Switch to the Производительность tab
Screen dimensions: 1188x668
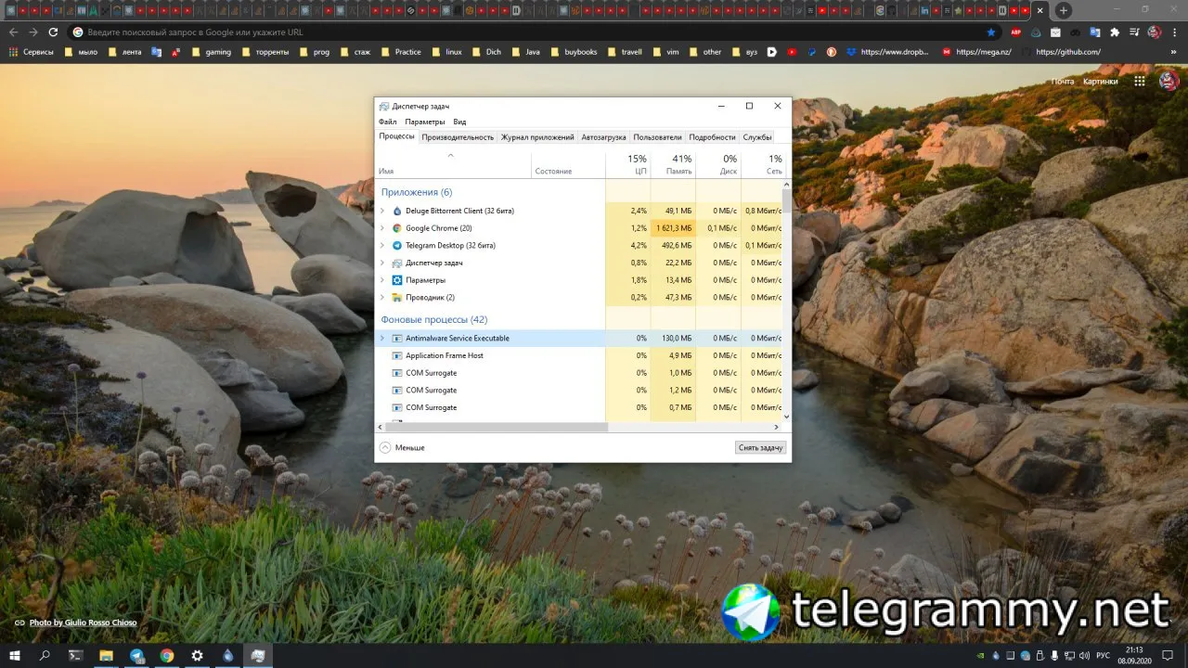458,137
